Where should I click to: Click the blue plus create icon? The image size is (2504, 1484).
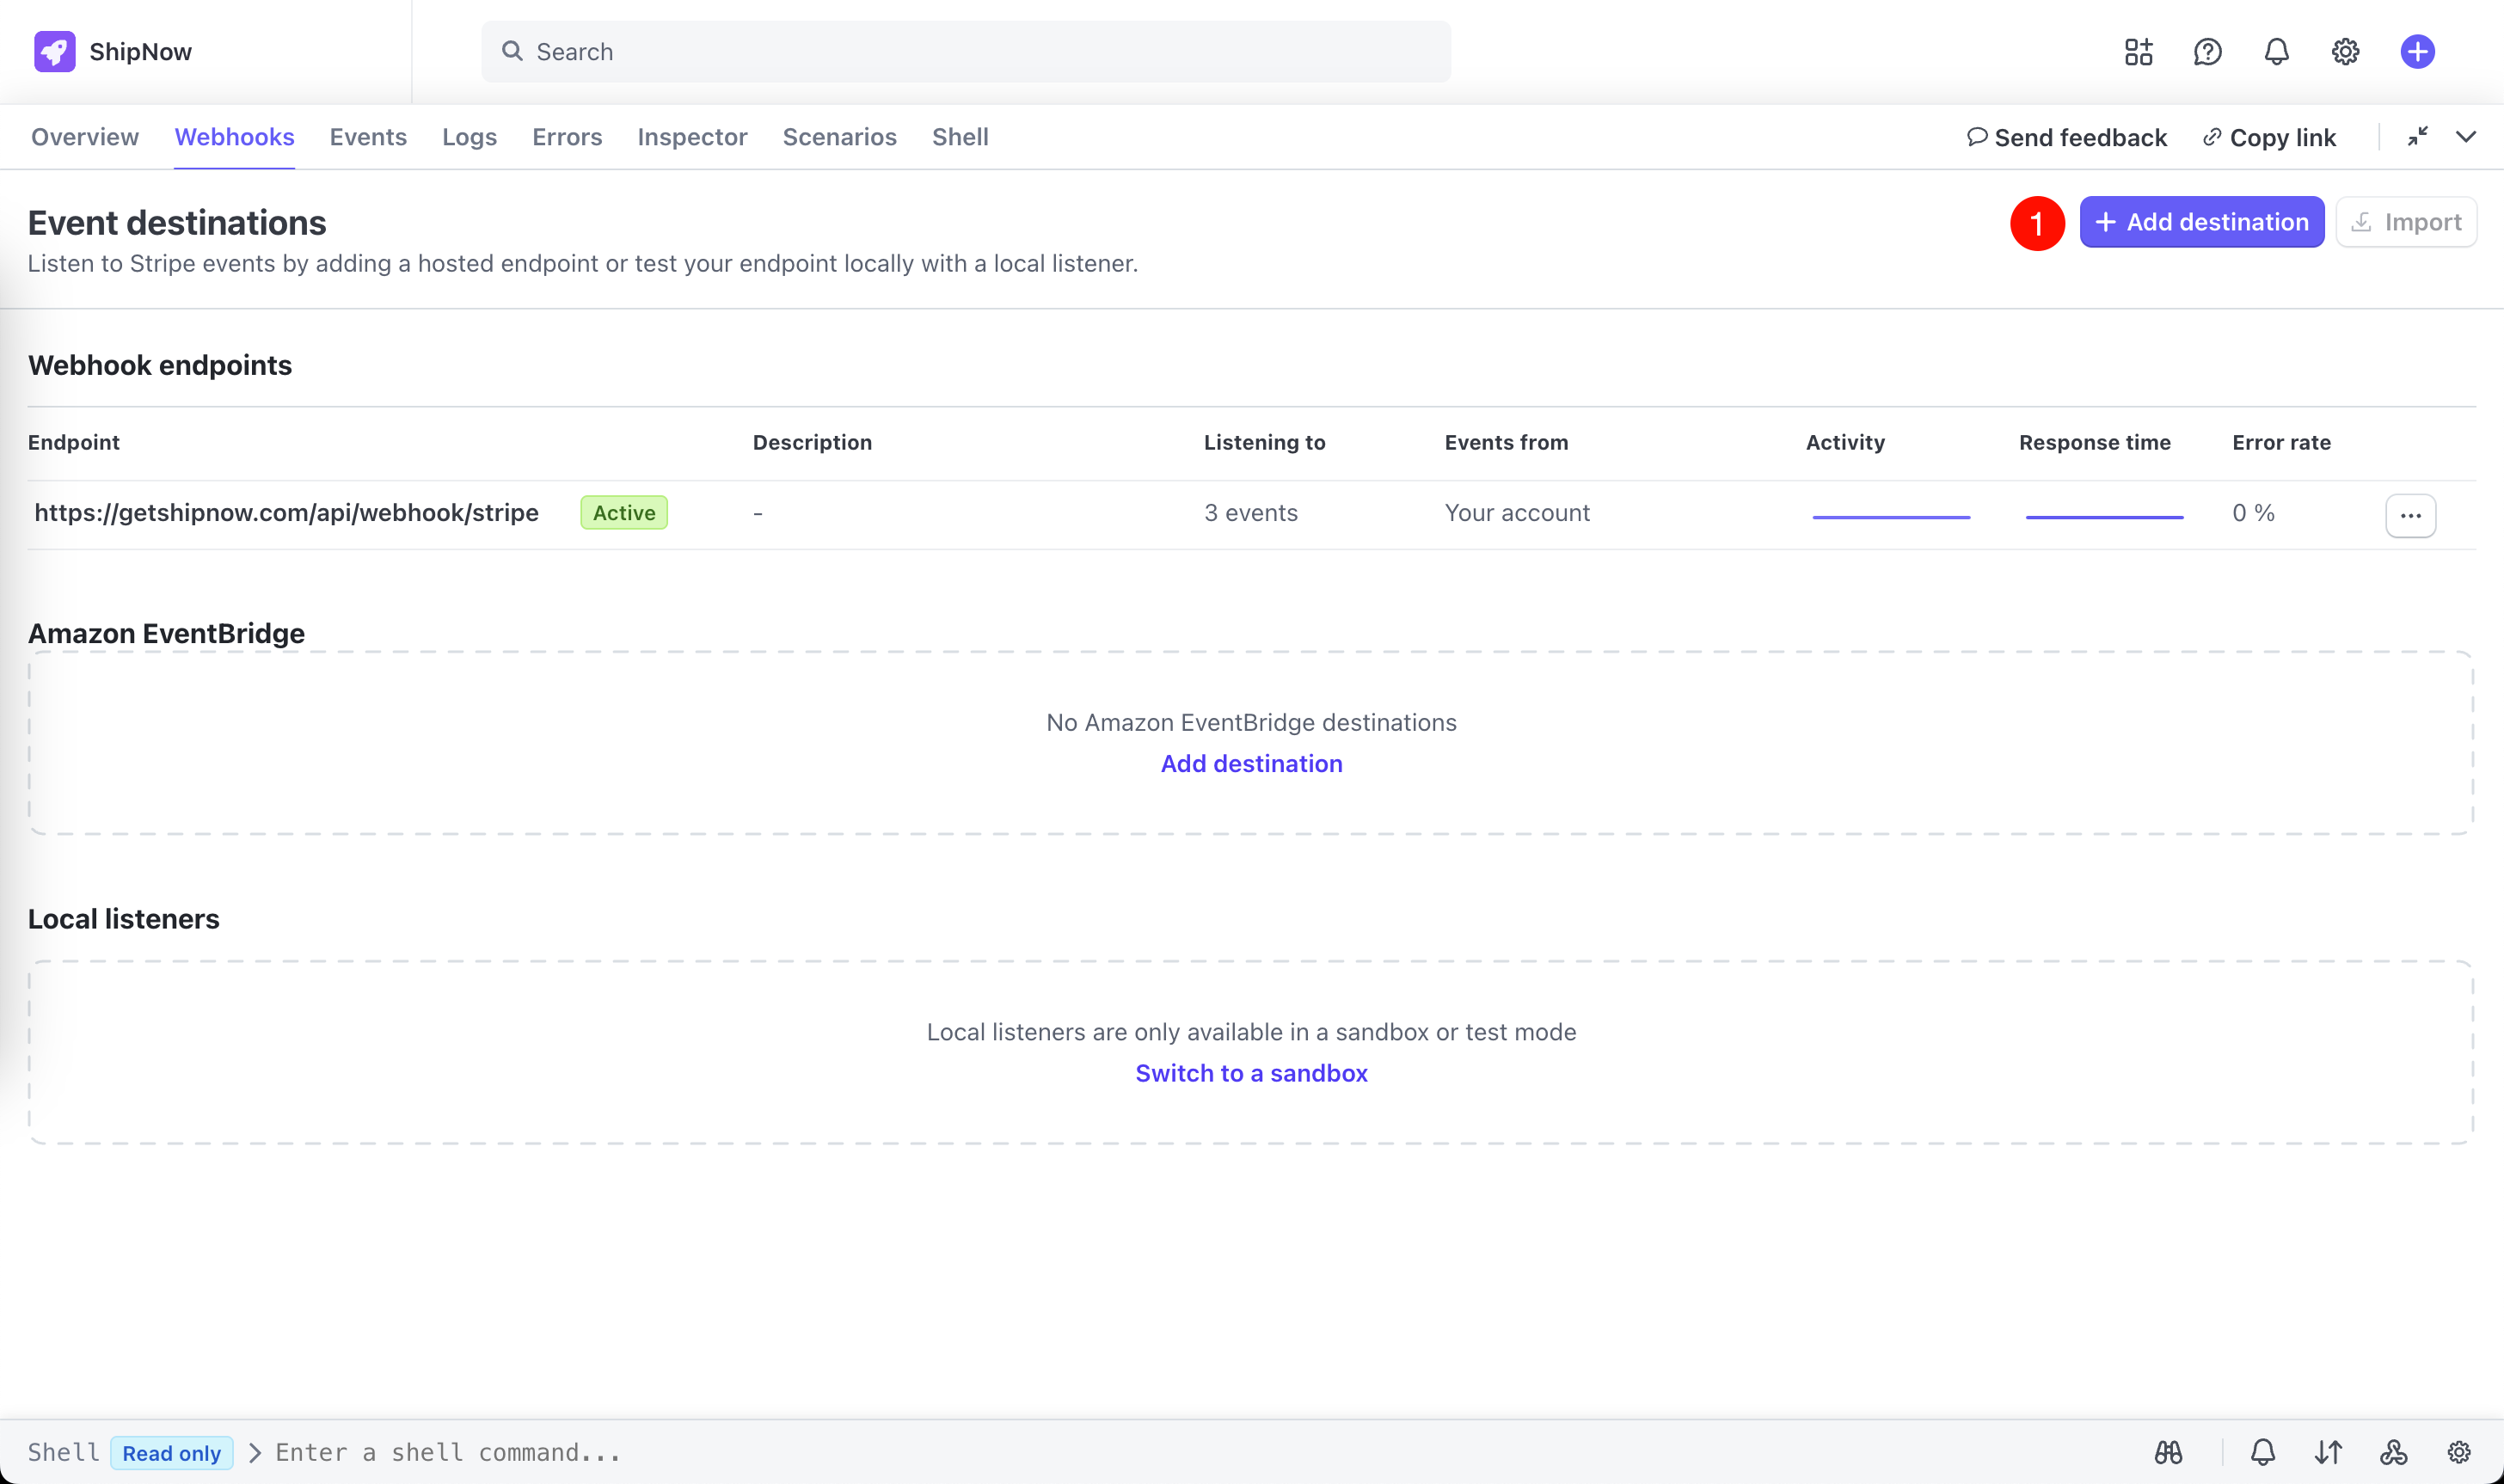pos(2417,51)
